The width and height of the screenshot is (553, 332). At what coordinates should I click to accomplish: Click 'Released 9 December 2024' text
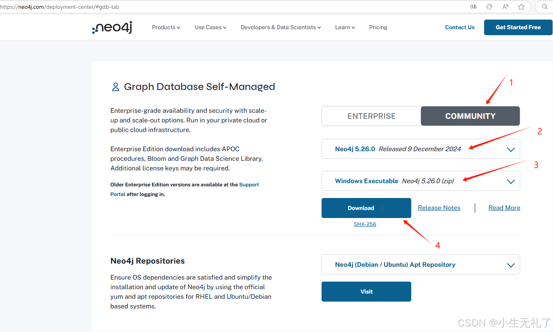420,149
